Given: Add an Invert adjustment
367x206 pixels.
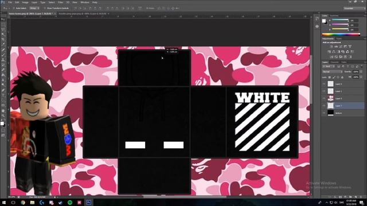Looking at the screenshot, I should pyautogui.click(x=331, y=57).
